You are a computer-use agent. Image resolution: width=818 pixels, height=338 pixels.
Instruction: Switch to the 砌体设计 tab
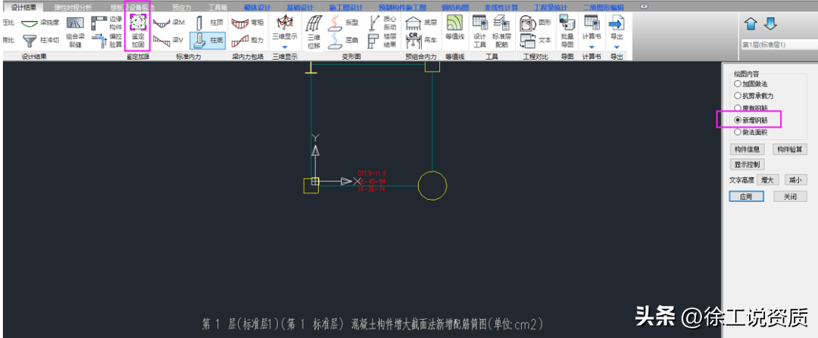point(258,8)
